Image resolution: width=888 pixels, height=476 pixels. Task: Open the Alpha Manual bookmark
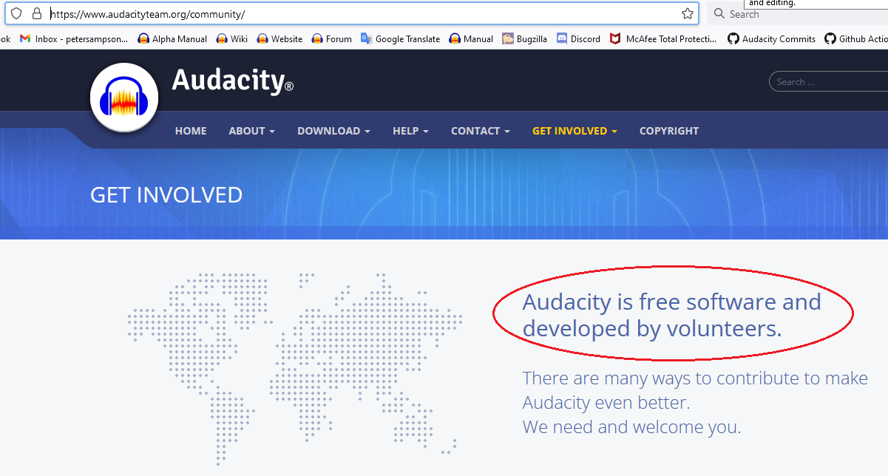click(172, 38)
